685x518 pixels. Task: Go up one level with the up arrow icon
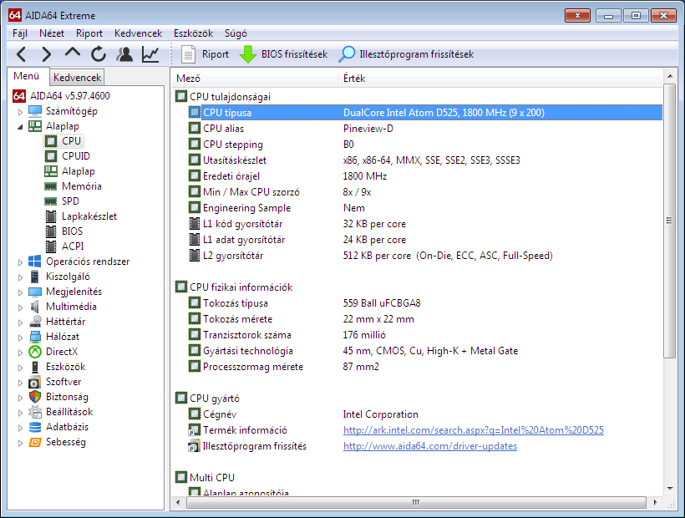coord(73,53)
